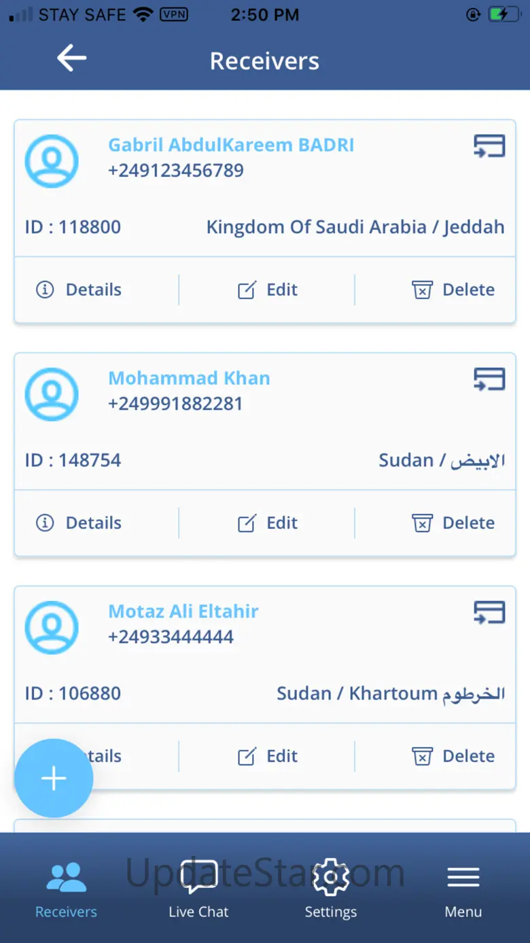530x943 pixels.
Task: Edit receiver Gabril AbdulKareem BADRI
Action: (x=268, y=290)
